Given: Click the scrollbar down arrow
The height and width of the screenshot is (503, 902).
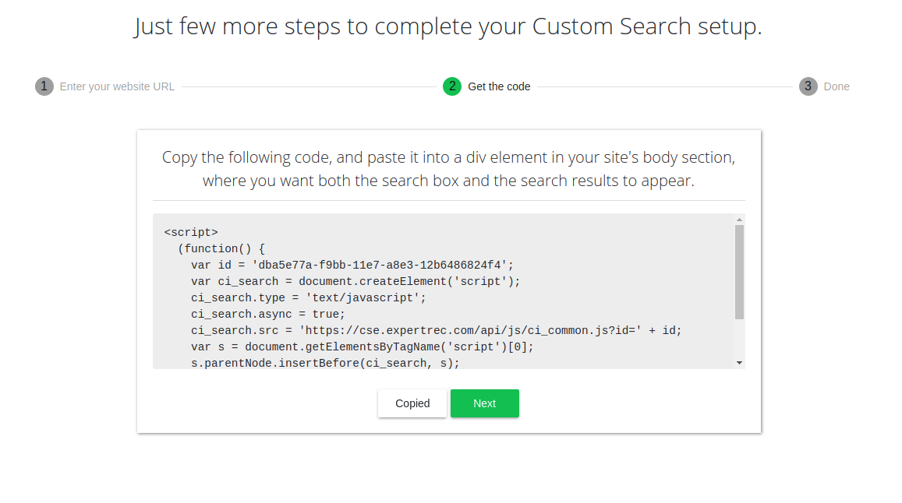Looking at the screenshot, I should pyautogui.click(x=738, y=361).
